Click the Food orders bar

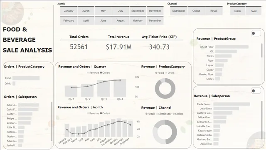point(26,78)
